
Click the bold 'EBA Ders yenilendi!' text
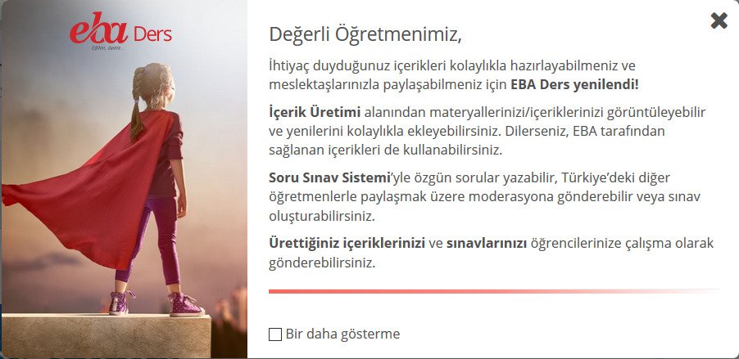click(x=574, y=84)
